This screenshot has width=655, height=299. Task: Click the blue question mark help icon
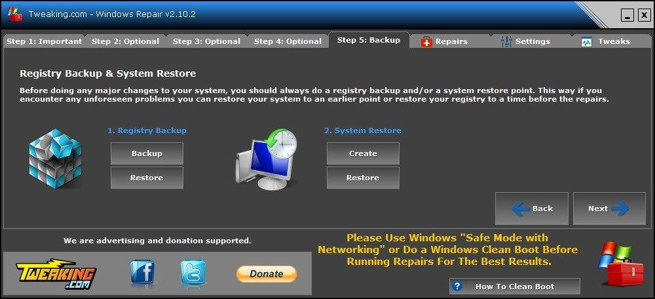click(457, 287)
